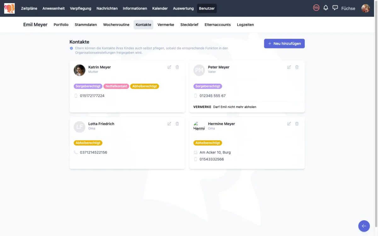Go to Informationen
This screenshot has width=378, height=236.
click(135, 8)
